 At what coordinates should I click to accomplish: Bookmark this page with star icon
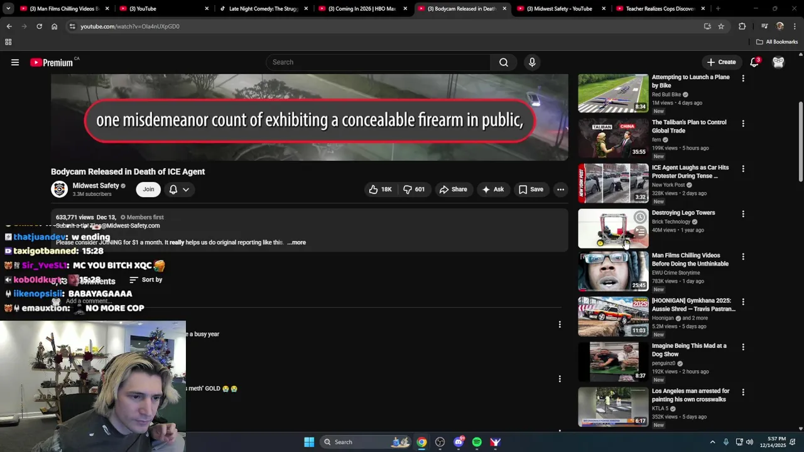click(721, 26)
